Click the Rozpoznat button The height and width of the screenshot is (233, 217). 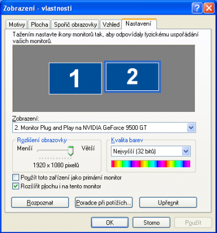40,203
